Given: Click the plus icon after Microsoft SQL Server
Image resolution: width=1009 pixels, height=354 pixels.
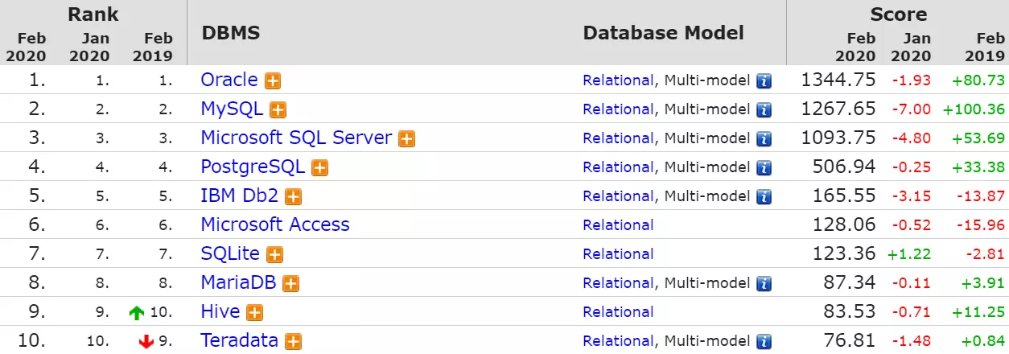Looking at the screenshot, I should (407, 139).
